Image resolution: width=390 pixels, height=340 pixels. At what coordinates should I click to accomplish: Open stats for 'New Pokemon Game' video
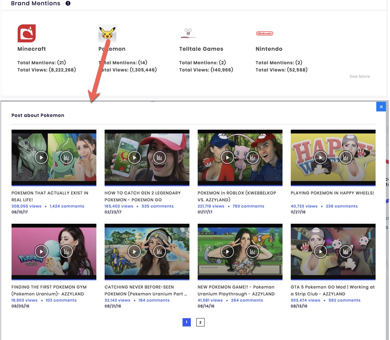(253, 251)
